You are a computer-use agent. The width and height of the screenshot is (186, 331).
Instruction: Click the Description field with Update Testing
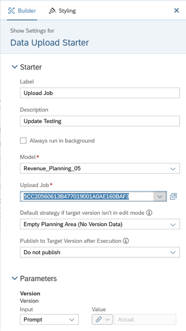tap(100, 121)
